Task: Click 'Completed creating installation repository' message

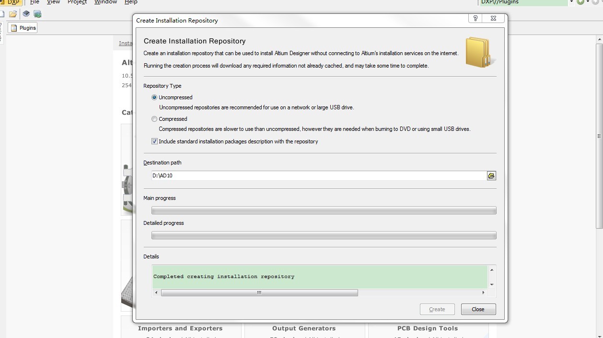Action: tap(224, 277)
